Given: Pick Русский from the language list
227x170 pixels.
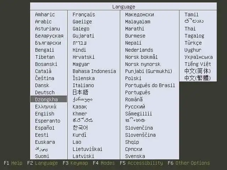Looking at the screenshot, I should [x=135, y=107].
